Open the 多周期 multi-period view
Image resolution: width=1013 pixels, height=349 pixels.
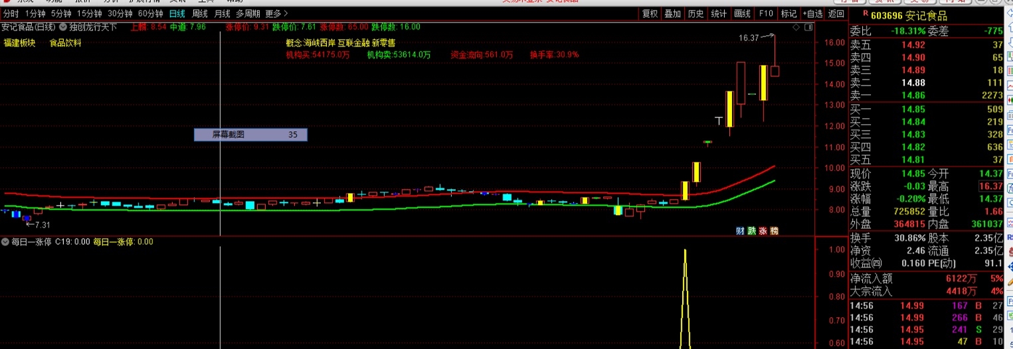point(248,13)
